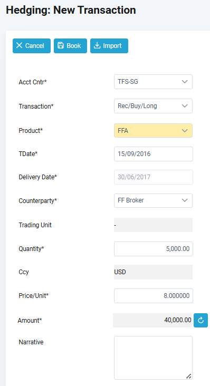Click the Price/Unit input field

click(x=154, y=296)
